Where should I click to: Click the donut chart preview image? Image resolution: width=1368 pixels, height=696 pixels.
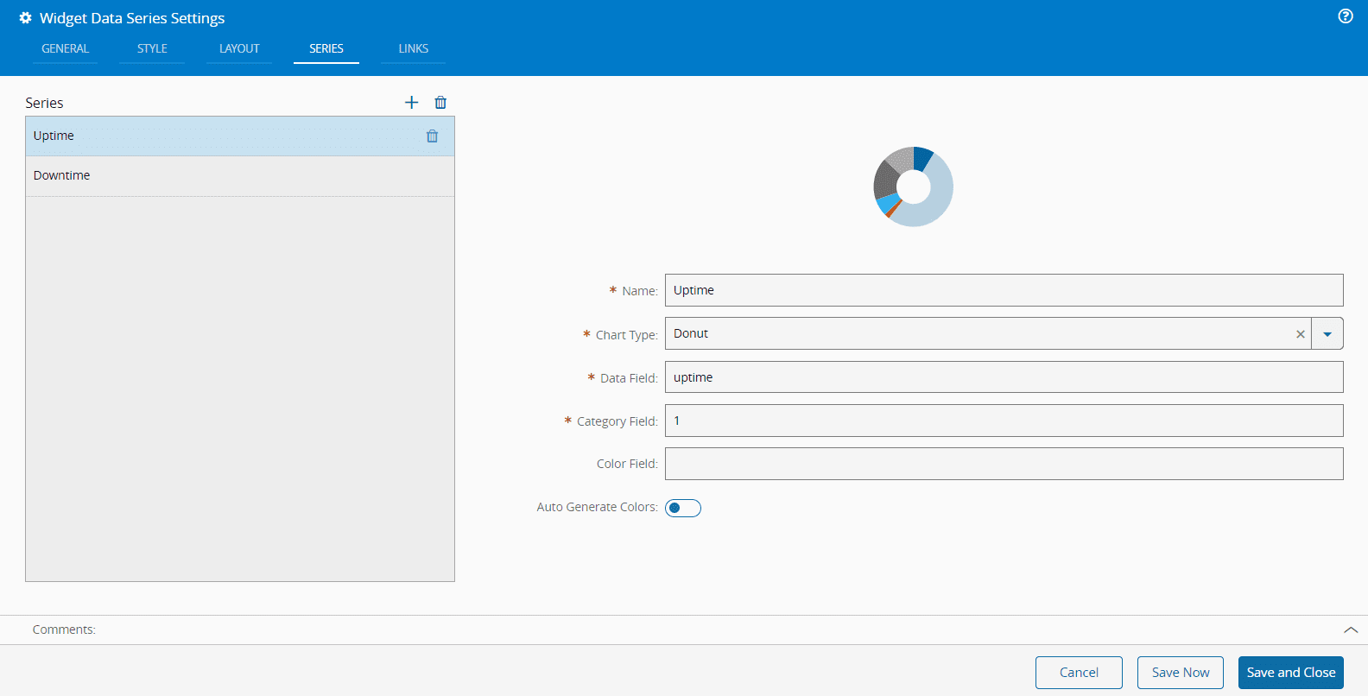[913, 187]
